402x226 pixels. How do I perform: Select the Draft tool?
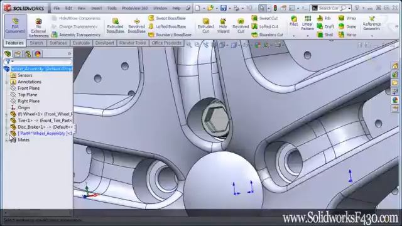click(325, 26)
